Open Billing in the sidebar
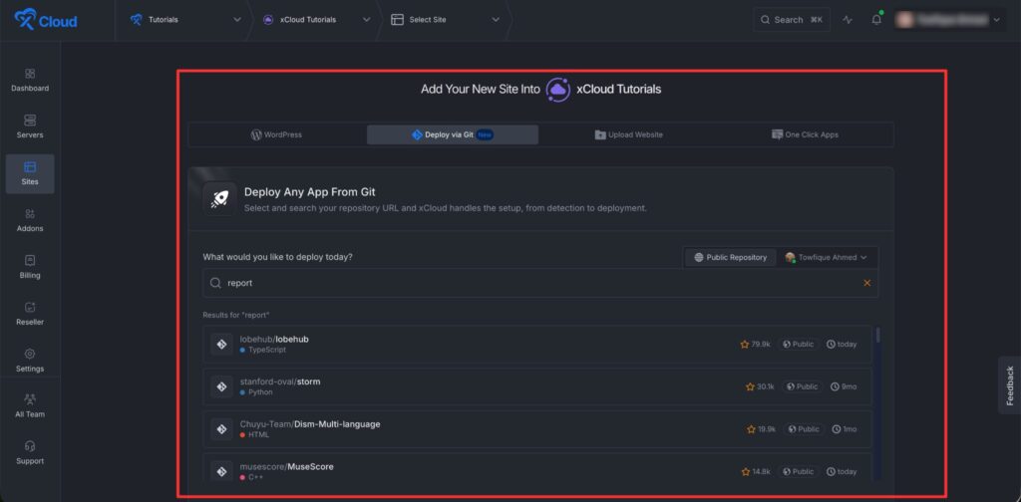1021x502 pixels. pos(30,267)
